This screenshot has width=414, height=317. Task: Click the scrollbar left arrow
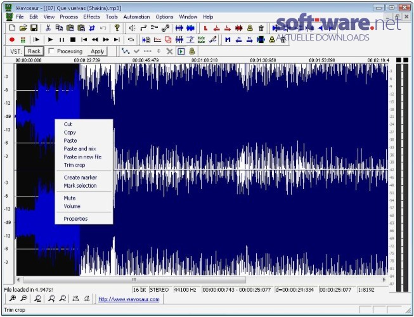[x=18, y=280]
